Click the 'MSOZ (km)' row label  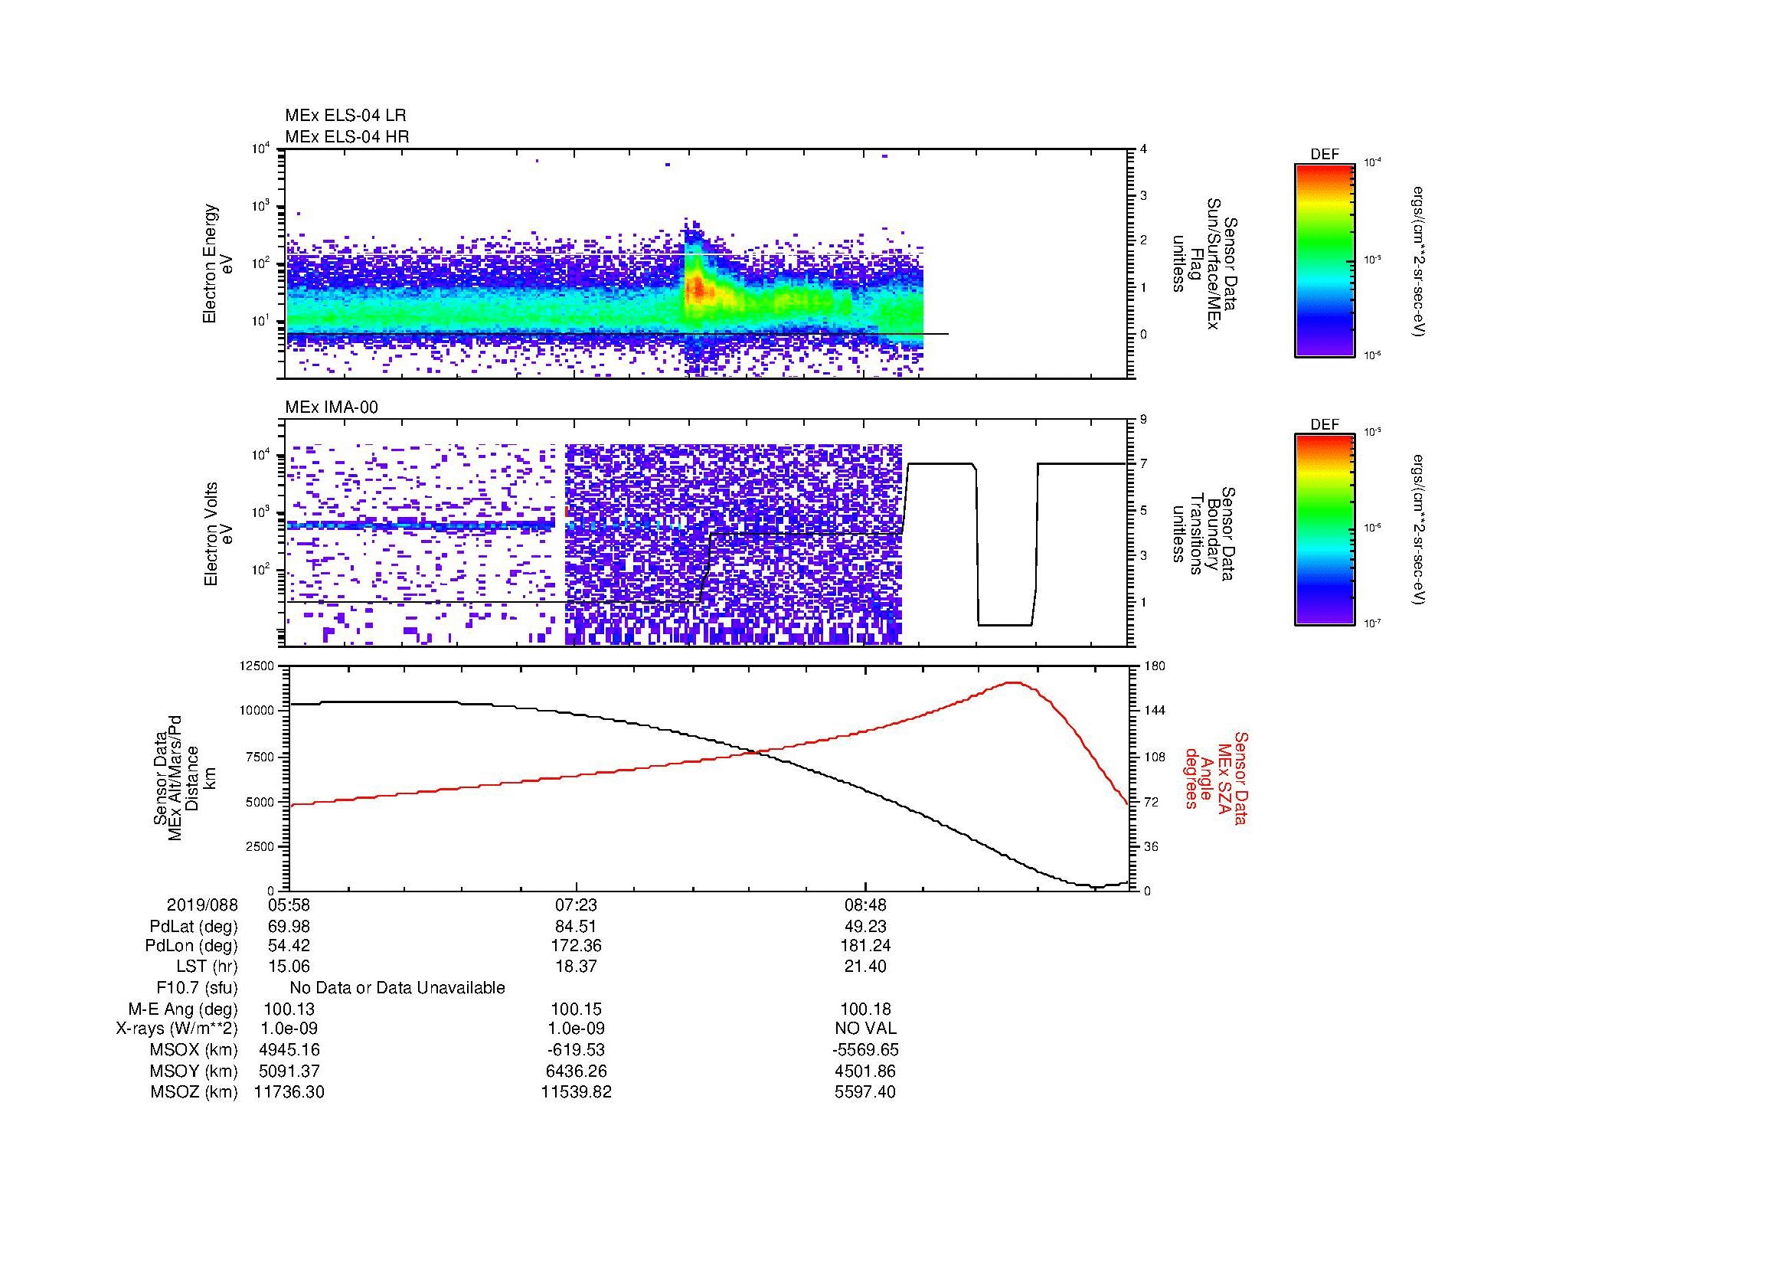coord(194,1092)
